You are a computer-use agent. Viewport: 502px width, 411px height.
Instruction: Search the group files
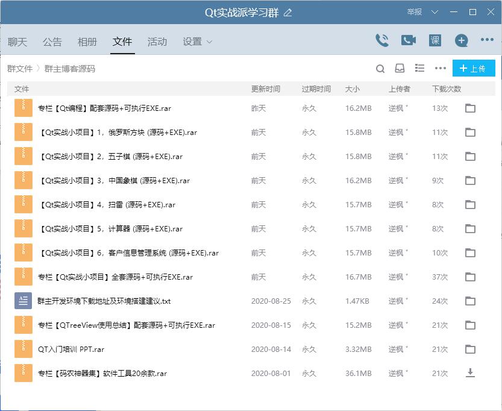point(380,69)
